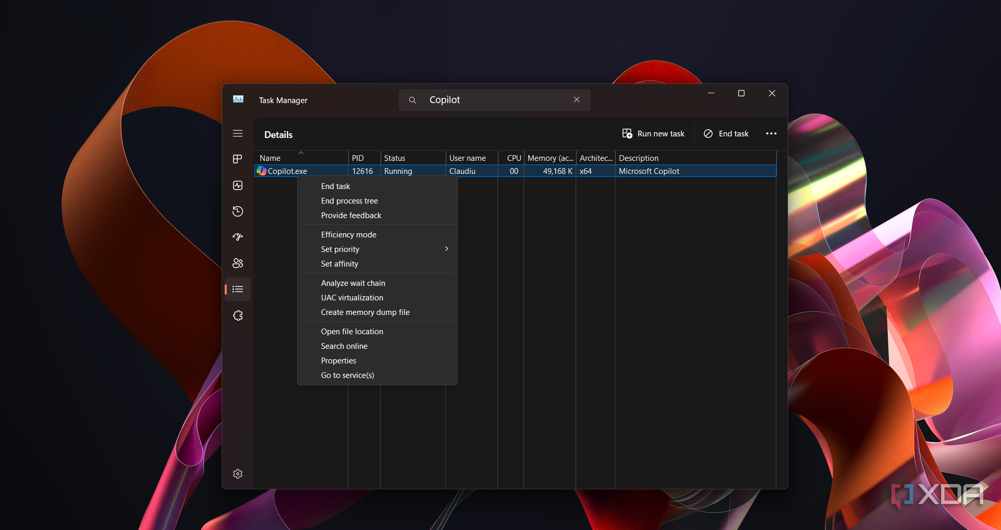Screen dimensions: 1001x530
Task: Choose End process tree
Action: pos(377,201)
